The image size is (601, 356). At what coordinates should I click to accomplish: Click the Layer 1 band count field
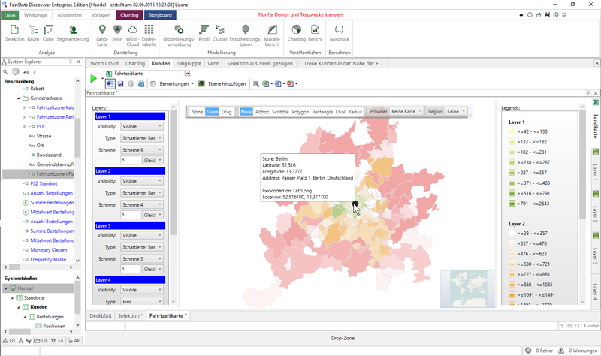130,161
